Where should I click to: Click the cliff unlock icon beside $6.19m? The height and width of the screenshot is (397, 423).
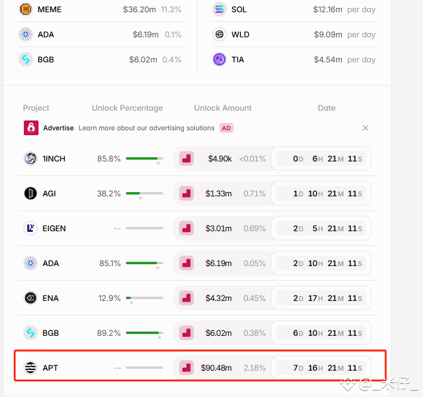pyautogui.click(x=186, y=263)
